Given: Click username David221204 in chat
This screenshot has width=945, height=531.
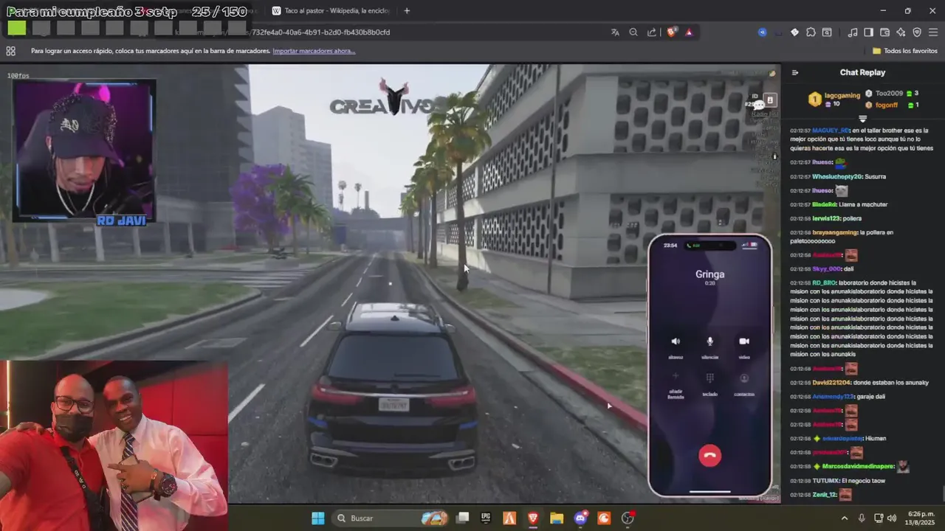Looking at the screenshot, I should click(832, 383).
